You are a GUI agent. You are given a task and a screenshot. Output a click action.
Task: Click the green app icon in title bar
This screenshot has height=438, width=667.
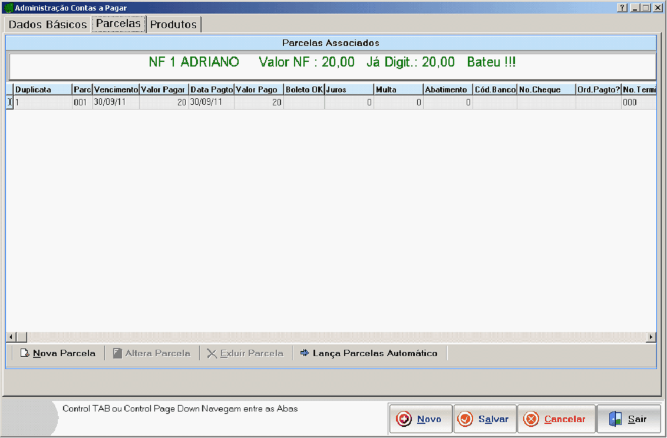click(x=8, y=8)
